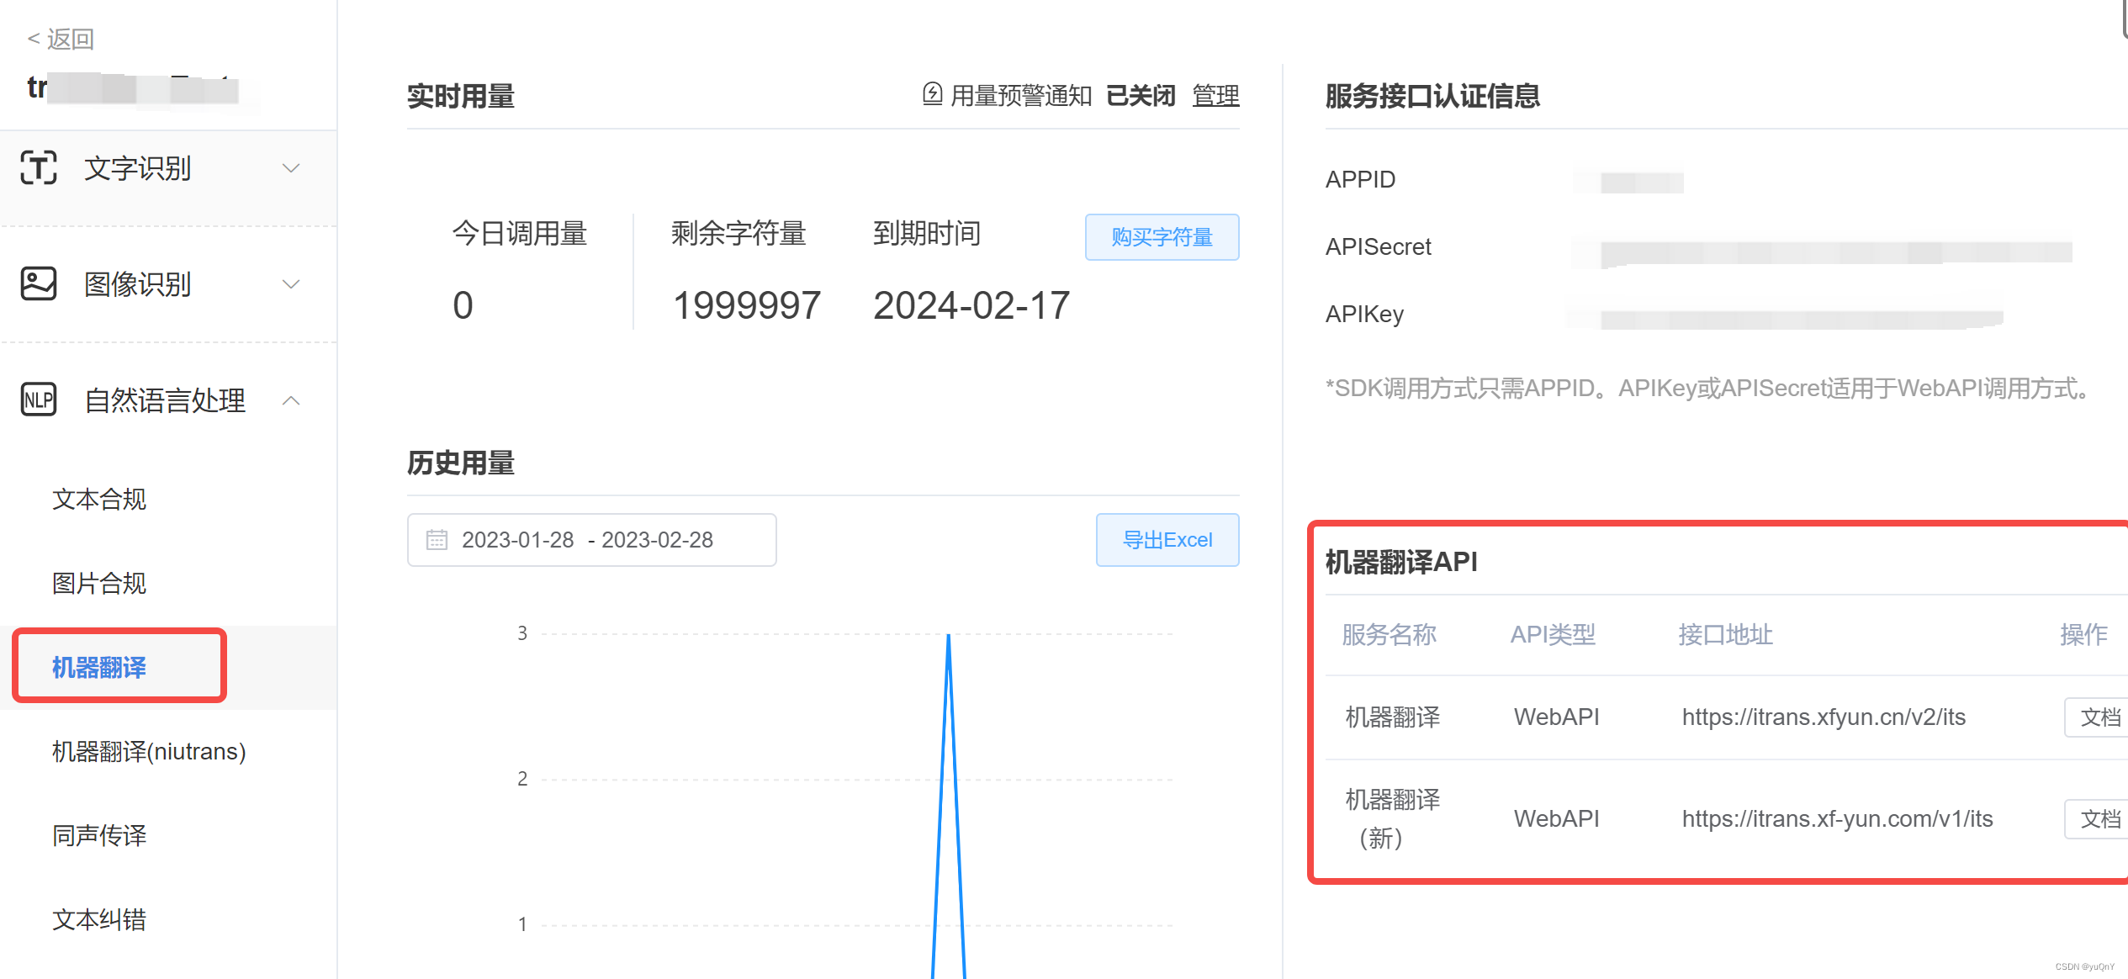Click the NLP sidebar icon
Viewport: 2128px width, 979px height.
click(x=39, y=400)
